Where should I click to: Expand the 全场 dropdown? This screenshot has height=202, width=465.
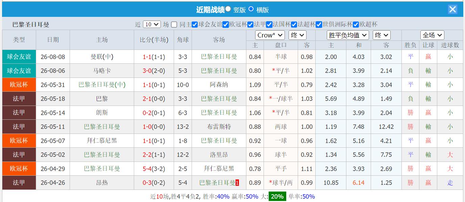[x=432, y=35]
